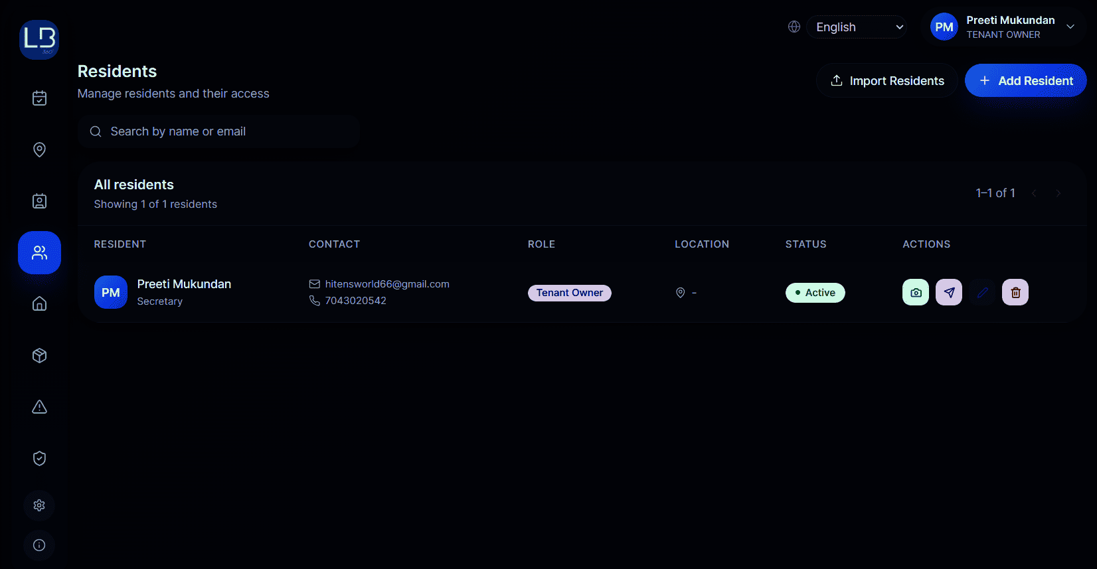The image size is (1097, 569).
Task: Open the package box sidebar icon
Action: (x=39, y=355)
